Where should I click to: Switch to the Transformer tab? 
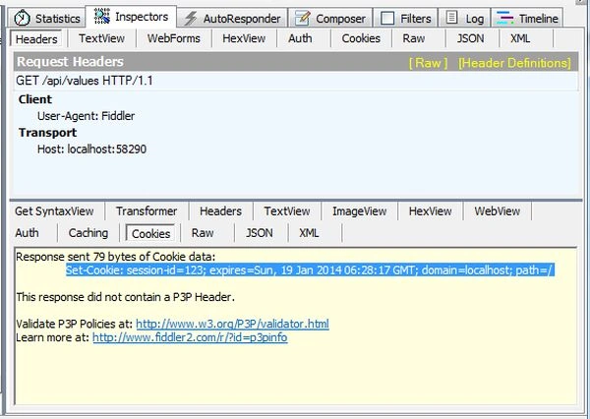point(147,211)
